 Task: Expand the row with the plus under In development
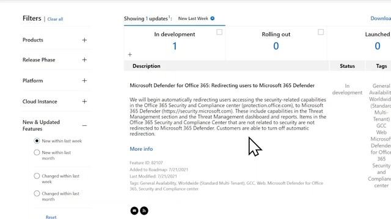(130, 55)
